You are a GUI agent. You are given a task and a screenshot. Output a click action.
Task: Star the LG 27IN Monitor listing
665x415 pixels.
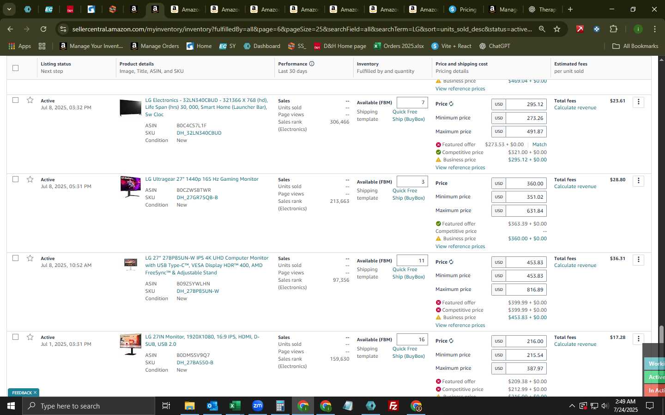coord(30,337)
